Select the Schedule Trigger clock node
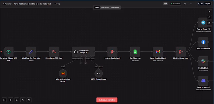 tap(9, 52)
